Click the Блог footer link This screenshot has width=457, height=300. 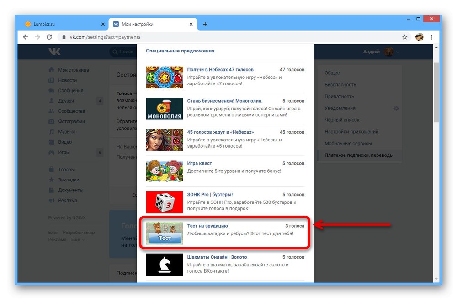53,233
